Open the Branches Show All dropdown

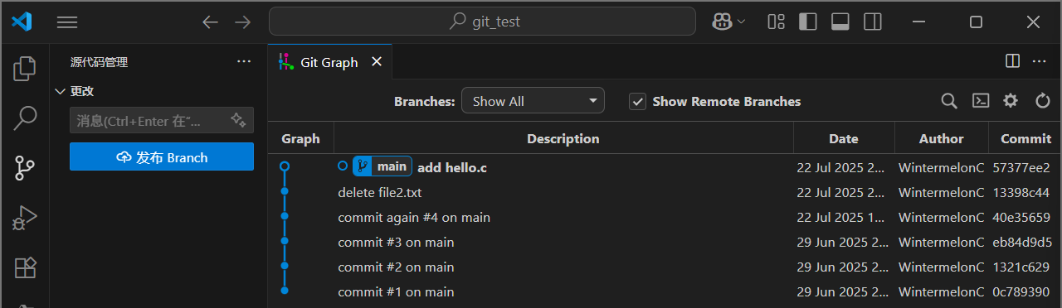533,101
